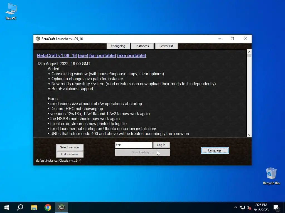
Task: Click the Downloading progress button
Action: click(x=142, y=152)
